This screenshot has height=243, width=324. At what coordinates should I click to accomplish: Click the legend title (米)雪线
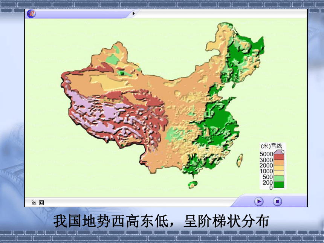point(271,146)
